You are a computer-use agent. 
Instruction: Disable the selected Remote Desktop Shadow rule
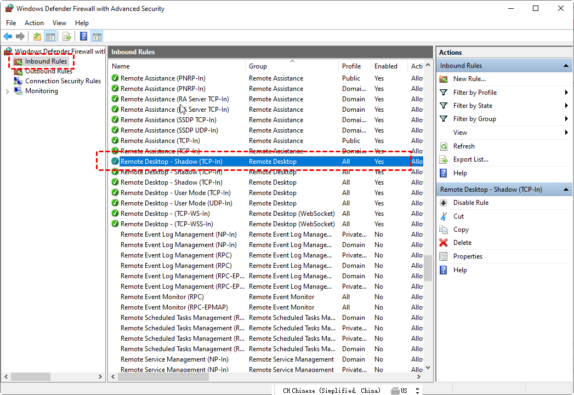pyautogui.click(x=470, y=203)
